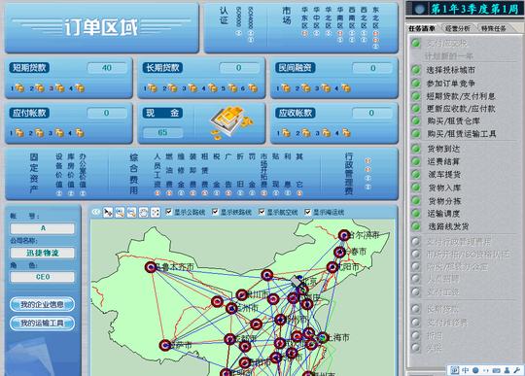The image size is (525, 376).
Task: Click the 现金 value field showing 65
Action: (162, 132)
